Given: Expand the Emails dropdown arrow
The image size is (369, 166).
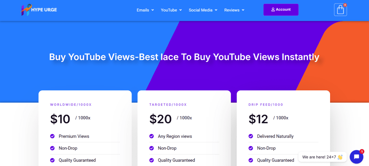Looking at the screenshot, I should click(152, 10).
